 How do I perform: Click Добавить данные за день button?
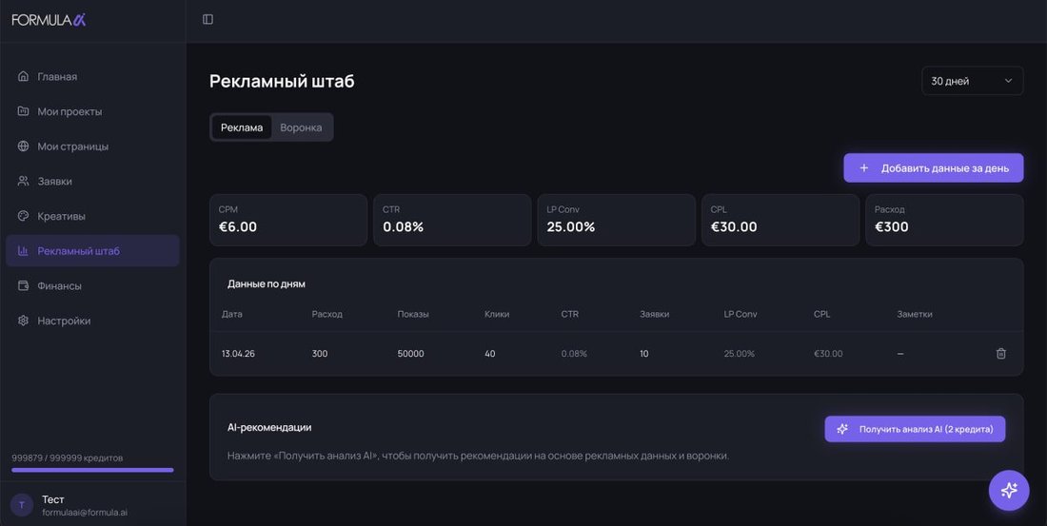934,168
